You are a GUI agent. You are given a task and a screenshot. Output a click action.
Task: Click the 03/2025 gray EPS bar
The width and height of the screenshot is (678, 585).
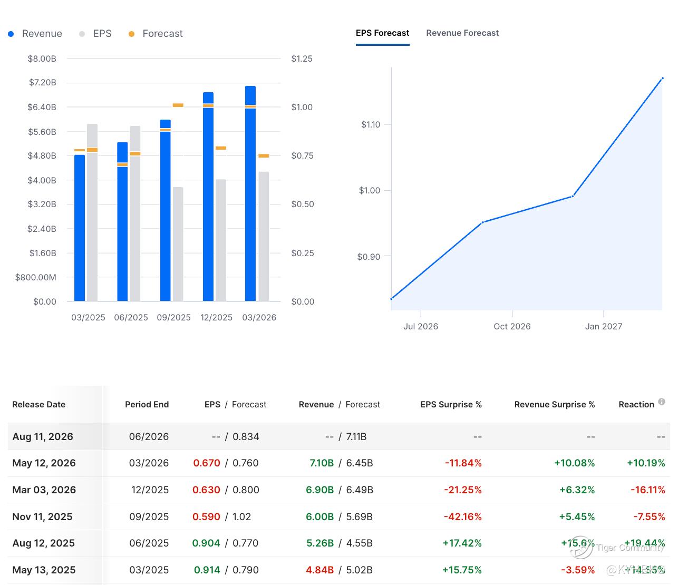tap(92, 212)
